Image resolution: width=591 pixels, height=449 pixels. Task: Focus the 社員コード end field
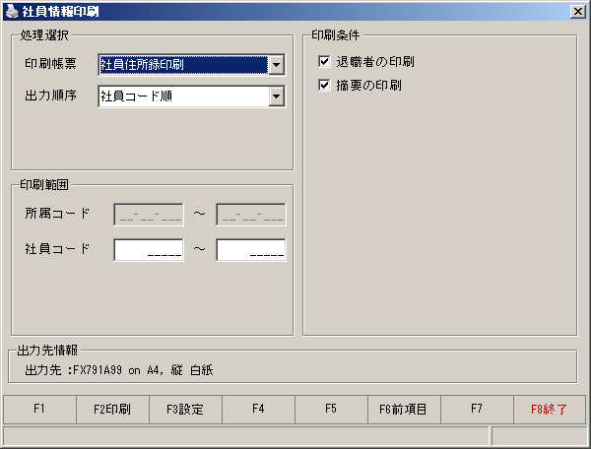pyautogui.click(x=251, y=250)
